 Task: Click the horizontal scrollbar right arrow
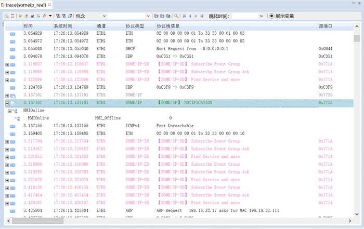pyautogui.click(x=350, y=221)
